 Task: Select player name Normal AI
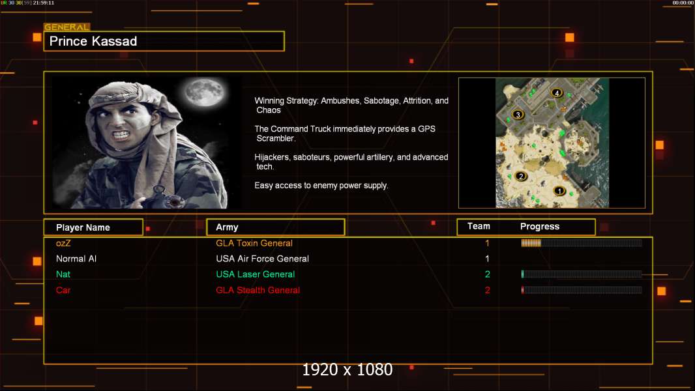pyautogui.click(x=76, y=259)
